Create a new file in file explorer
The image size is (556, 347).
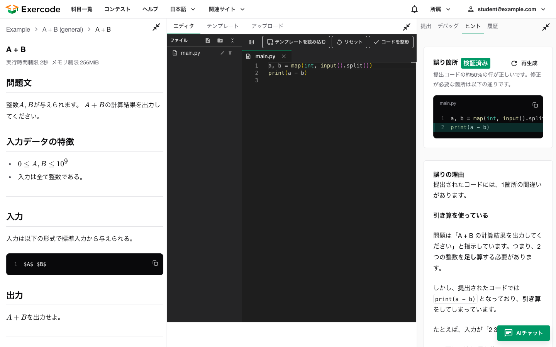click(208, 40)
